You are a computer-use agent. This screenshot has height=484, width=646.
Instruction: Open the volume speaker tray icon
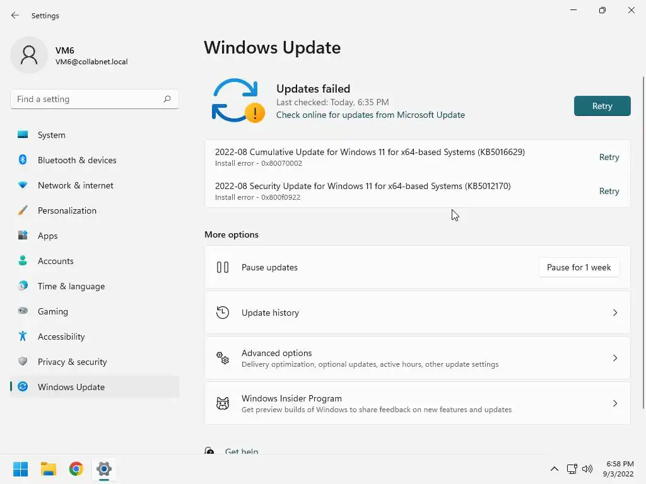click(x=587, y=469)
